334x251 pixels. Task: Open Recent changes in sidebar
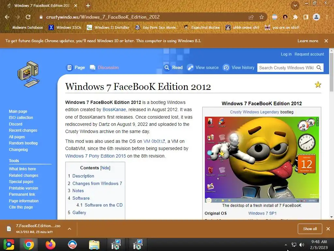(x=23, y=130)
